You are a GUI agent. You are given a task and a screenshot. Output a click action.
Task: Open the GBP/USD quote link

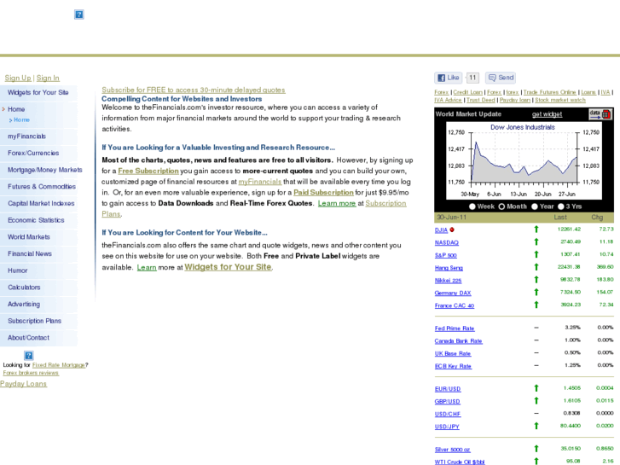pos(447,401)
